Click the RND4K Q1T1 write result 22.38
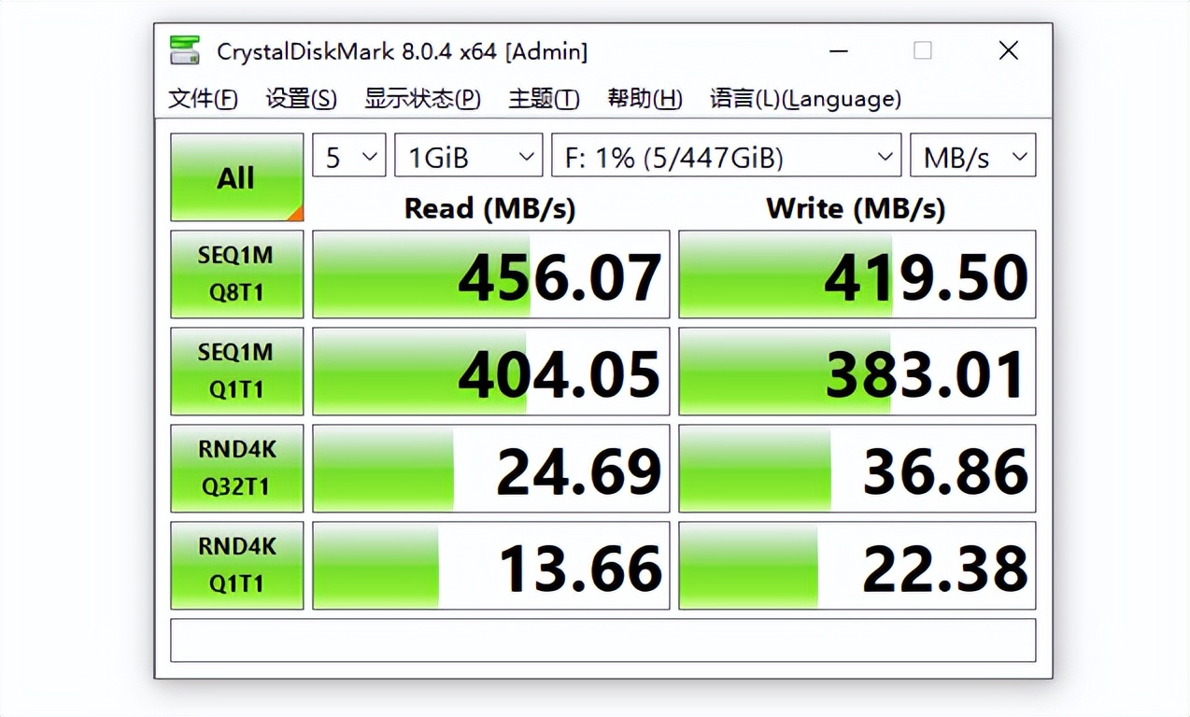 click(x=857, y=566)
